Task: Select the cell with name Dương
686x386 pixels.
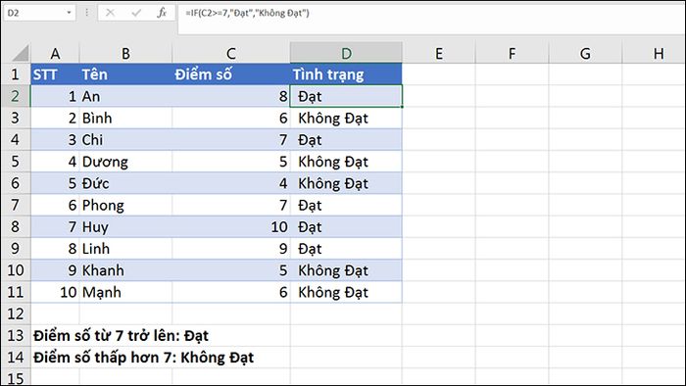Action: coord(126,162)
